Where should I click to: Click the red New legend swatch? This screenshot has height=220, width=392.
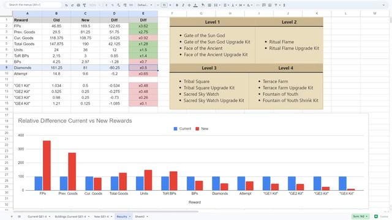click(x=197, y=129)
